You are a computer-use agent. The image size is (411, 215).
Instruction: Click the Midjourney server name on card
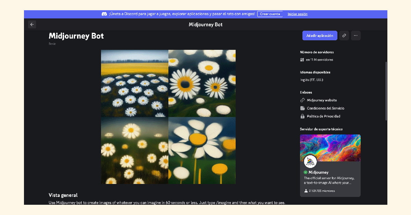(319, 172)
